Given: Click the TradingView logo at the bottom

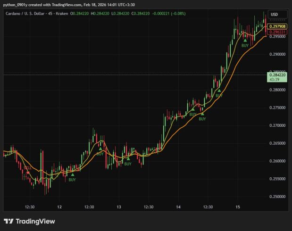Looking at the screenshot, I should pyautogui.click(x=29, y=221).
